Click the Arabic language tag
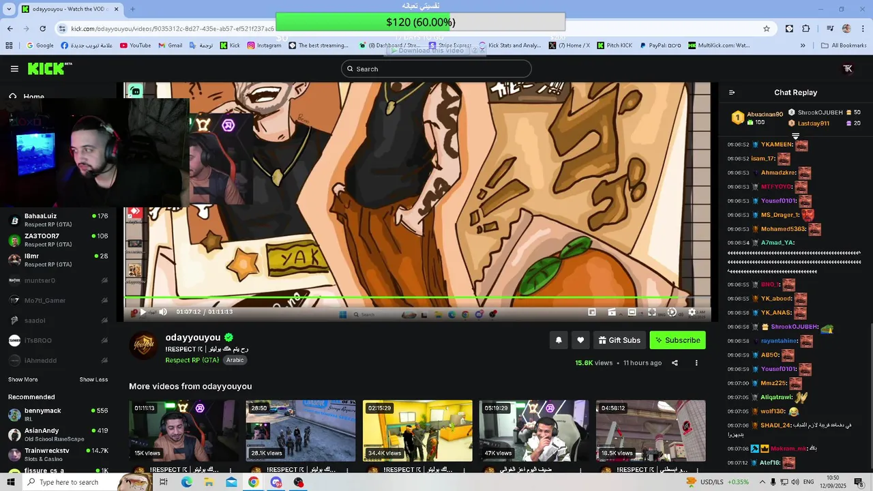 pyautogui.click(x=235, y=360)
